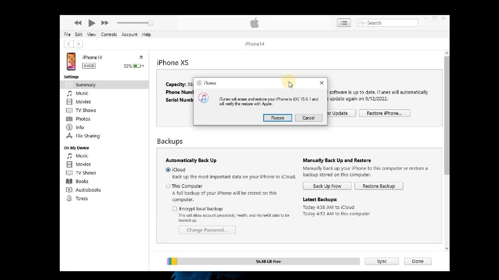Go back with left chevron
Image resolution: width=499 pixels, height=280 pixels.
click(x=69, y=44)
